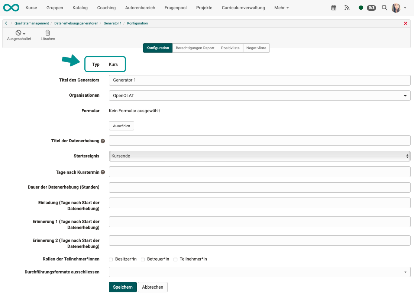Viewport: 414px width, 299px height.
Task: Click the OpenOLAT infinity logo
Action: [x=11, y=7]
